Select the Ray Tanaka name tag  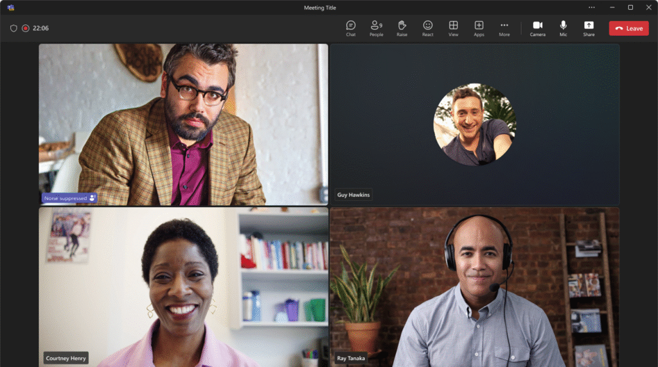351,358
